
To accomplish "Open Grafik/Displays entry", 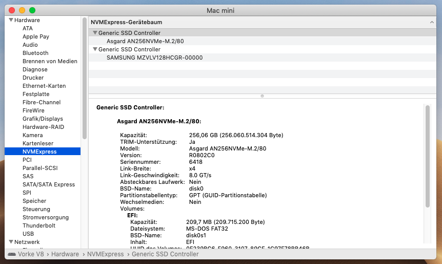I will pos(43,119).
